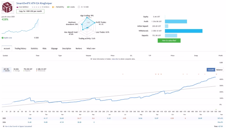Click the Russian flag icon beside Ivan Bebikov
226x128 pixels.
pyautogui.click(x=17, y=7)
